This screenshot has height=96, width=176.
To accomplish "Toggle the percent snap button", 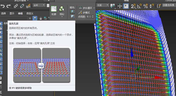I will [x=145, y=6].
